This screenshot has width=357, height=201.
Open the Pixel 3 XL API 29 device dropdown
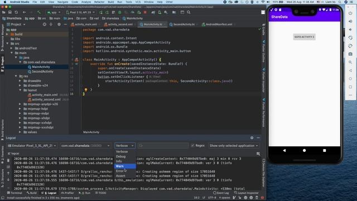coord(80,12)
